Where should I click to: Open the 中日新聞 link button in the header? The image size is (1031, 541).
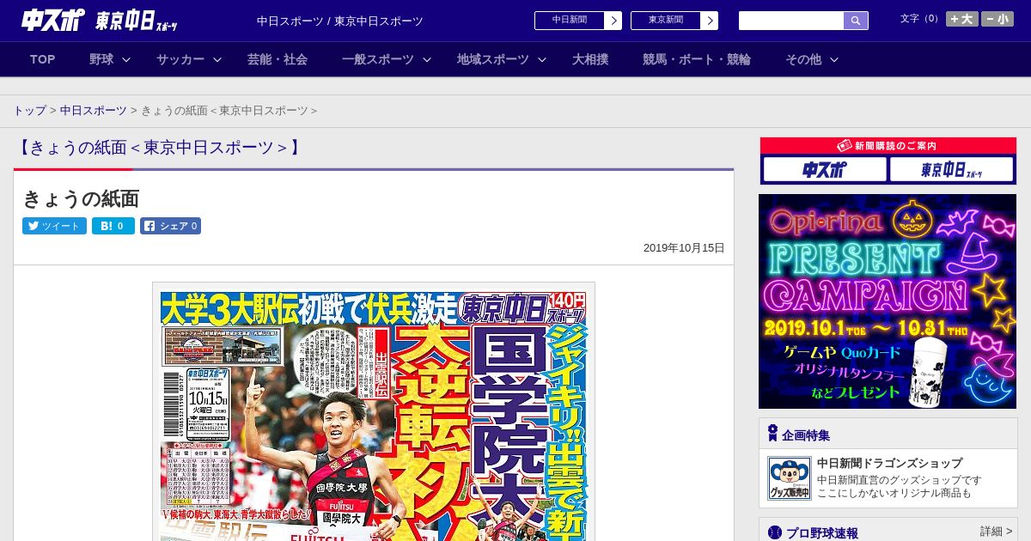pyautogui.click(x=577, y=21)
